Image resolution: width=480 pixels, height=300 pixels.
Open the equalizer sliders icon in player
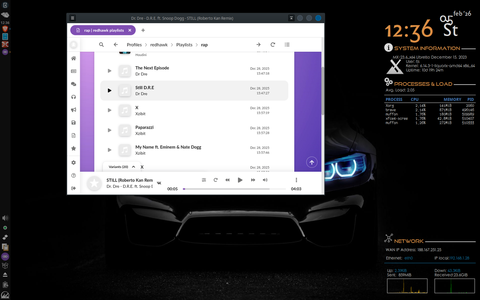tap(204, 180)
